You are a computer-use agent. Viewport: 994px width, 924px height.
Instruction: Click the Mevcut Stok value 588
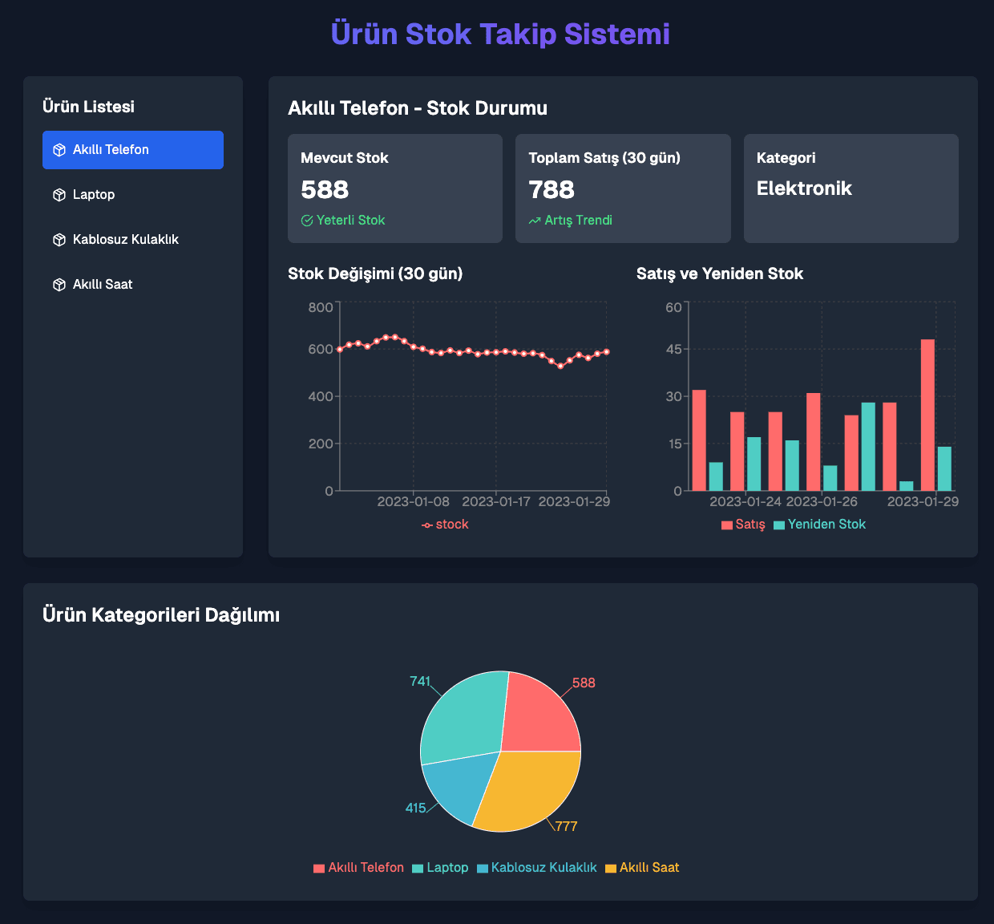[x=325, y=190]
